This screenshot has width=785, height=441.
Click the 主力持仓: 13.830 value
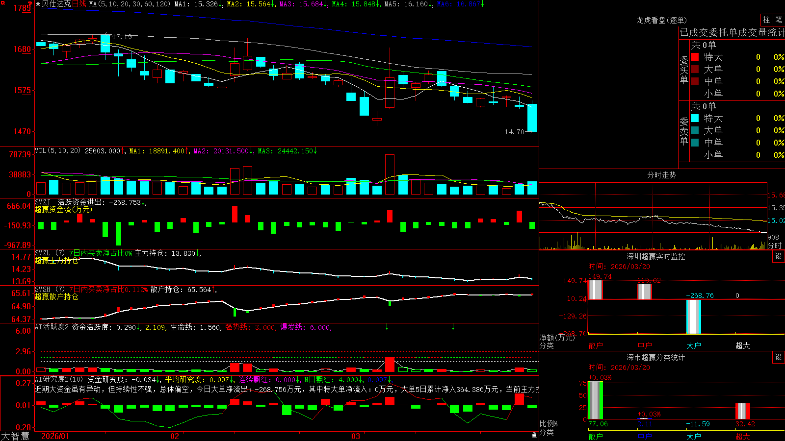[168, 253]
